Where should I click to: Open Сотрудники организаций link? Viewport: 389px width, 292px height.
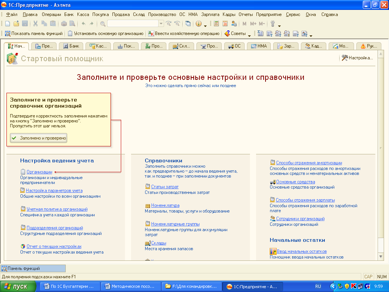[x=300, y=219]
